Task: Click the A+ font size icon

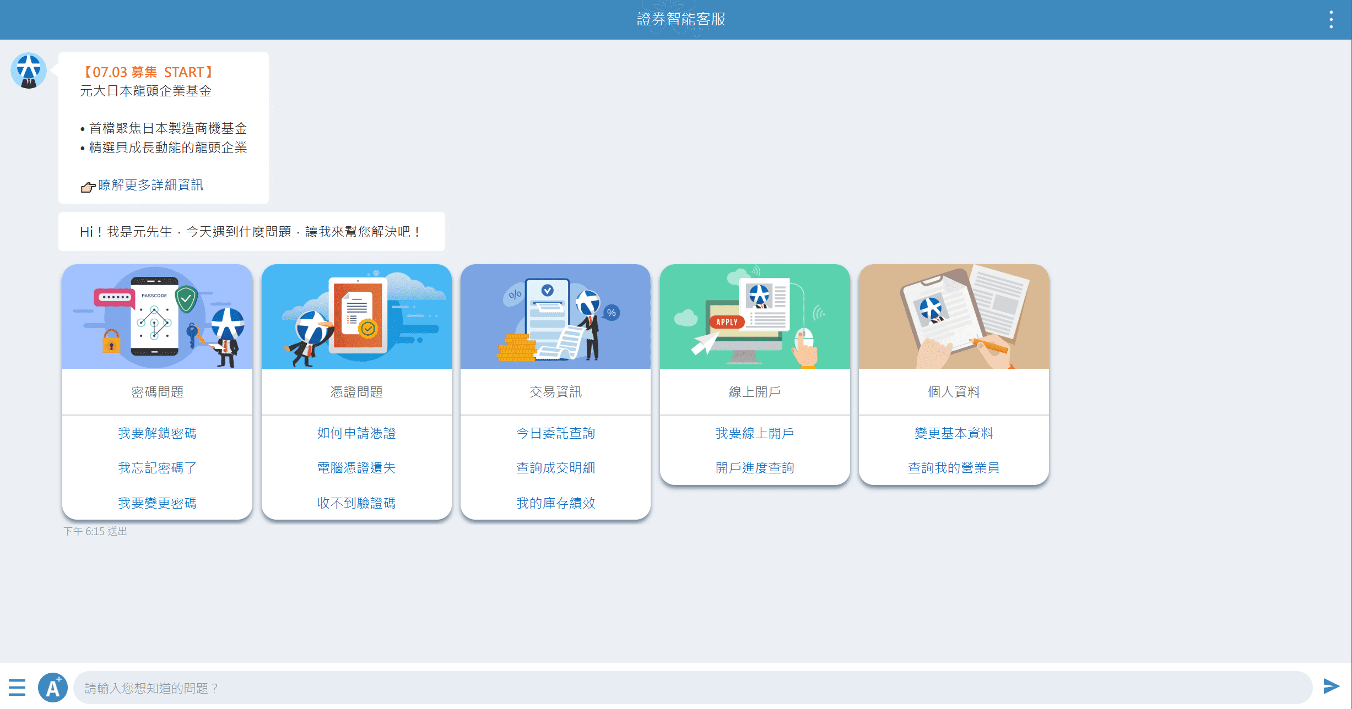Action: click(x=53, y=687)
